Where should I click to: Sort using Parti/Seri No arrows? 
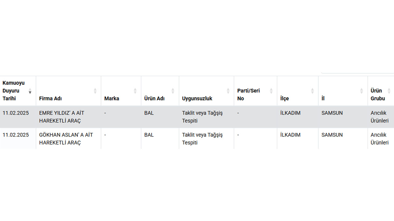tap(271, 91)
